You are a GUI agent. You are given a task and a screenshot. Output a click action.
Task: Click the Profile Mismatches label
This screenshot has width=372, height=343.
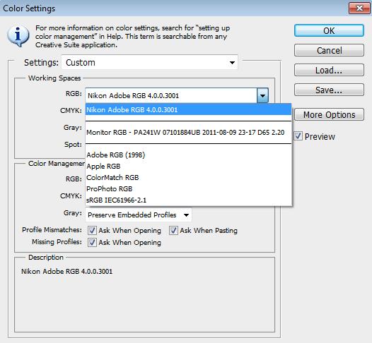pos(52,230)
